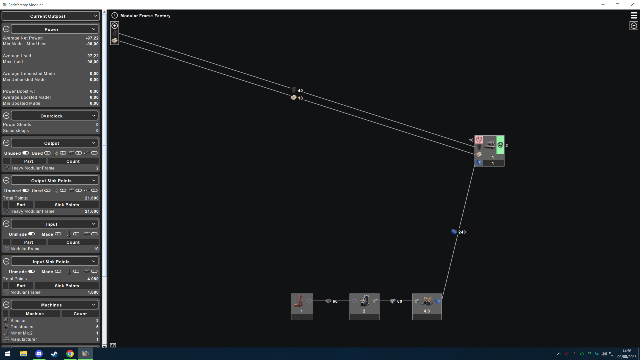This screenshot has width=640, height=360.
Task: Open the Input section dropdown
Action: tap(54, 224)
